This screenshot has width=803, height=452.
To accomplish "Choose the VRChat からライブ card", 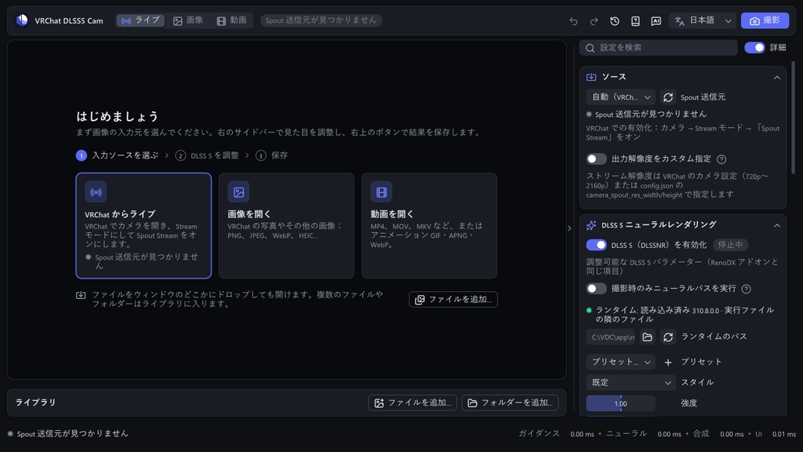I will 144,225.
